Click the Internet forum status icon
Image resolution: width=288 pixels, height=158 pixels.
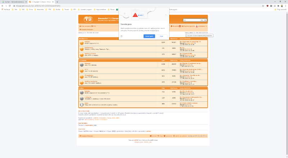(x=82, y=64)
